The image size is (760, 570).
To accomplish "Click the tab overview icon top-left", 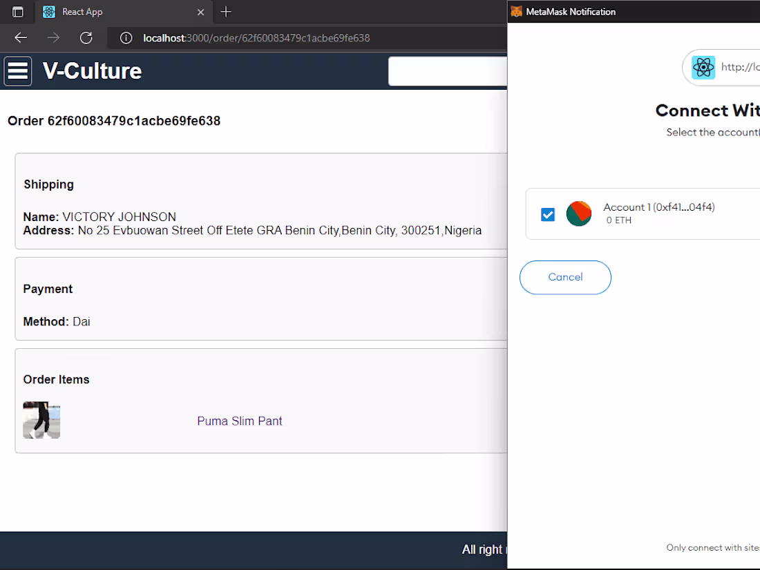I will (x=17, y=12).
